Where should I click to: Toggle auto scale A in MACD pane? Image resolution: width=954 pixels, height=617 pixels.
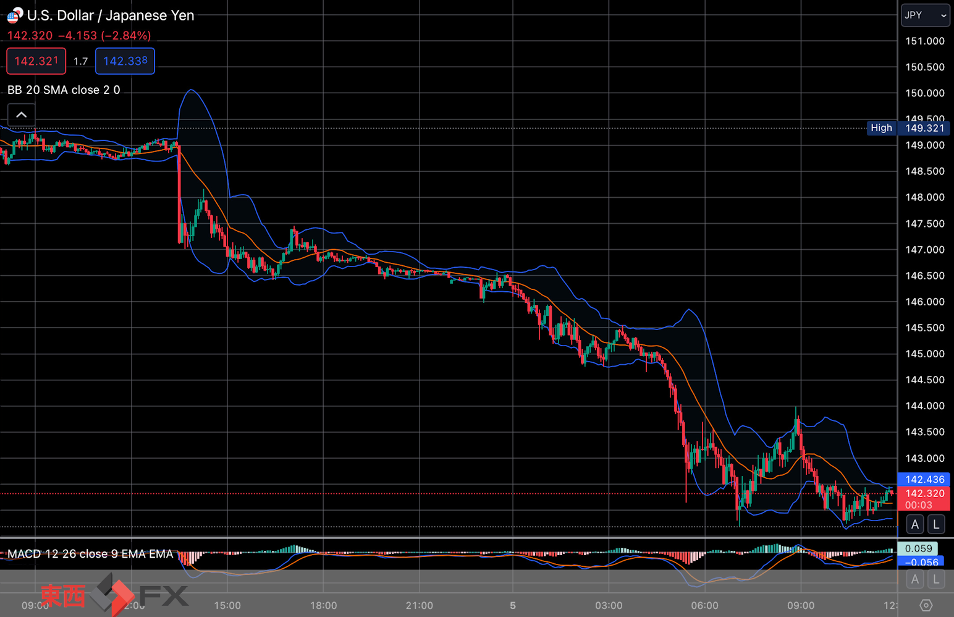coord(915,579)
